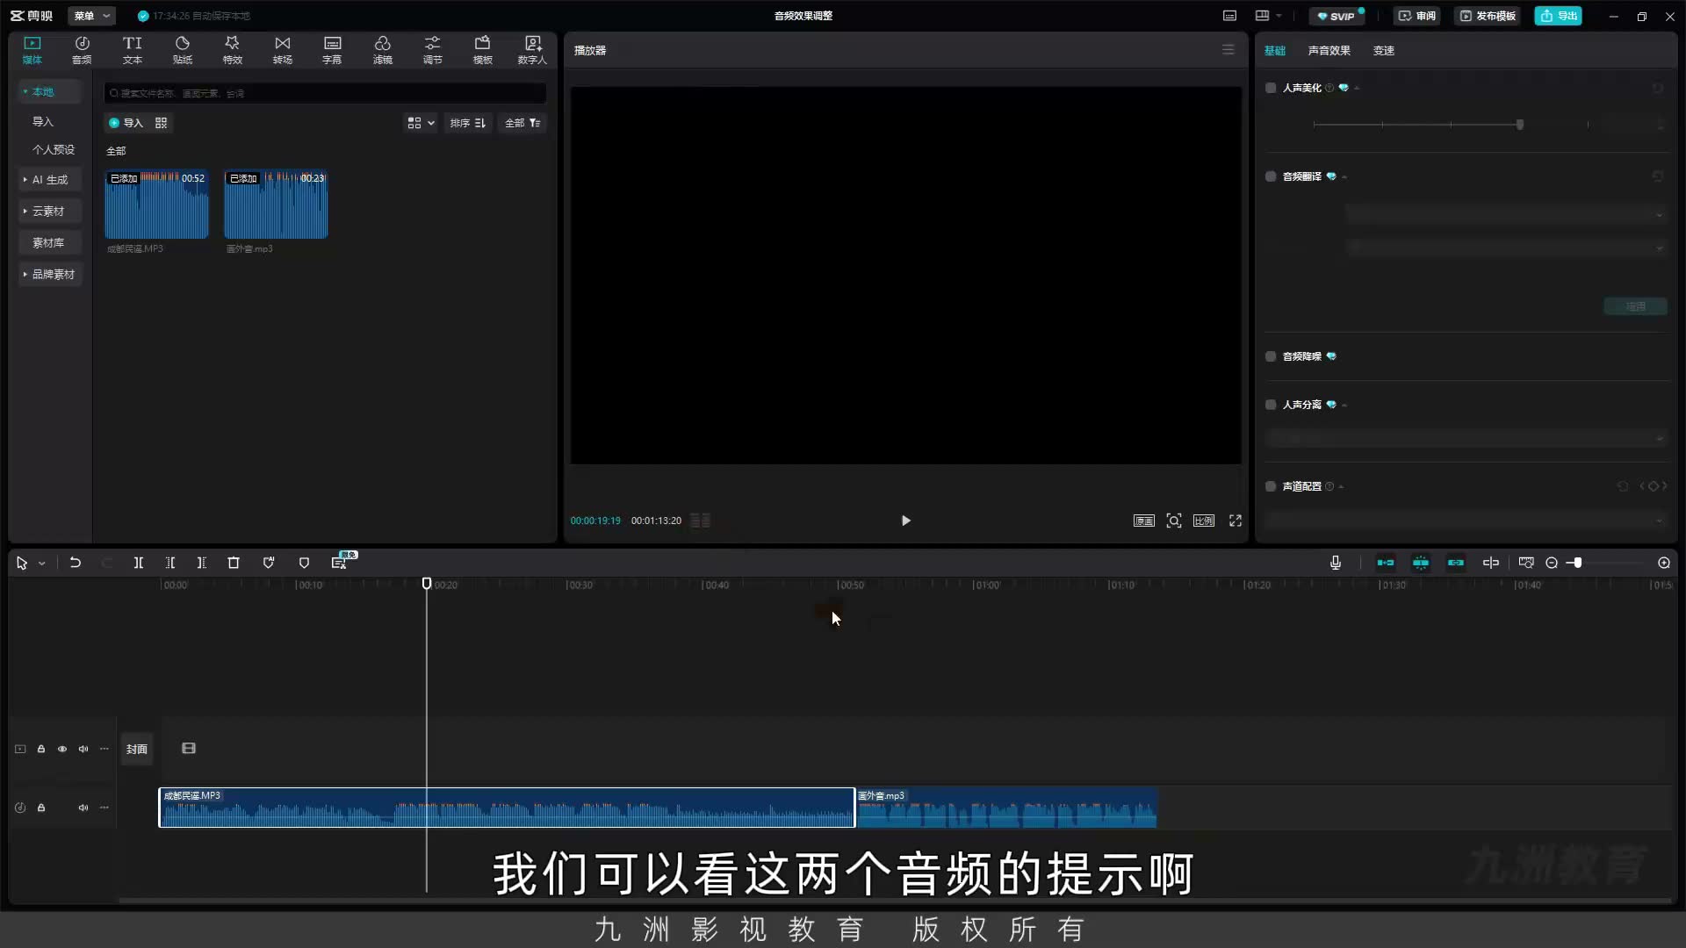This screenshot has height=948, width=1686.
Task: Open the 转场 (Transitions) tab
Action: (282, 50)
